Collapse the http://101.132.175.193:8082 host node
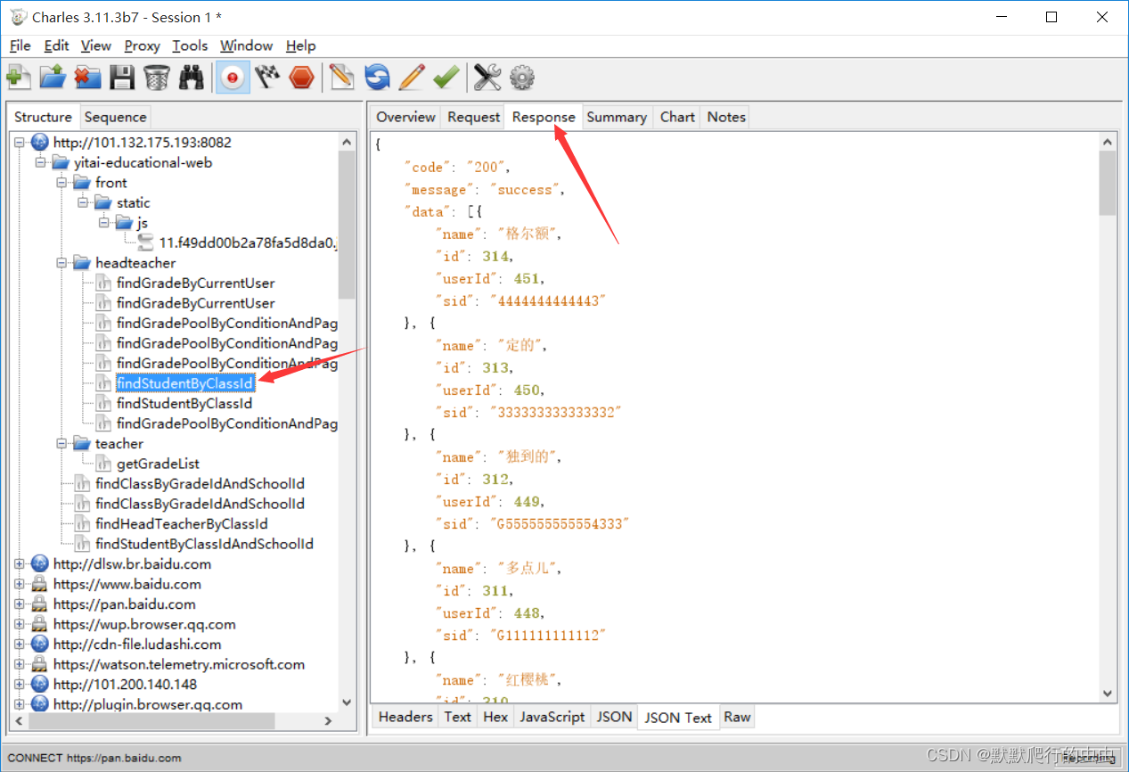This screenshot has height=772, width=1129. click(x=19, y=142)
